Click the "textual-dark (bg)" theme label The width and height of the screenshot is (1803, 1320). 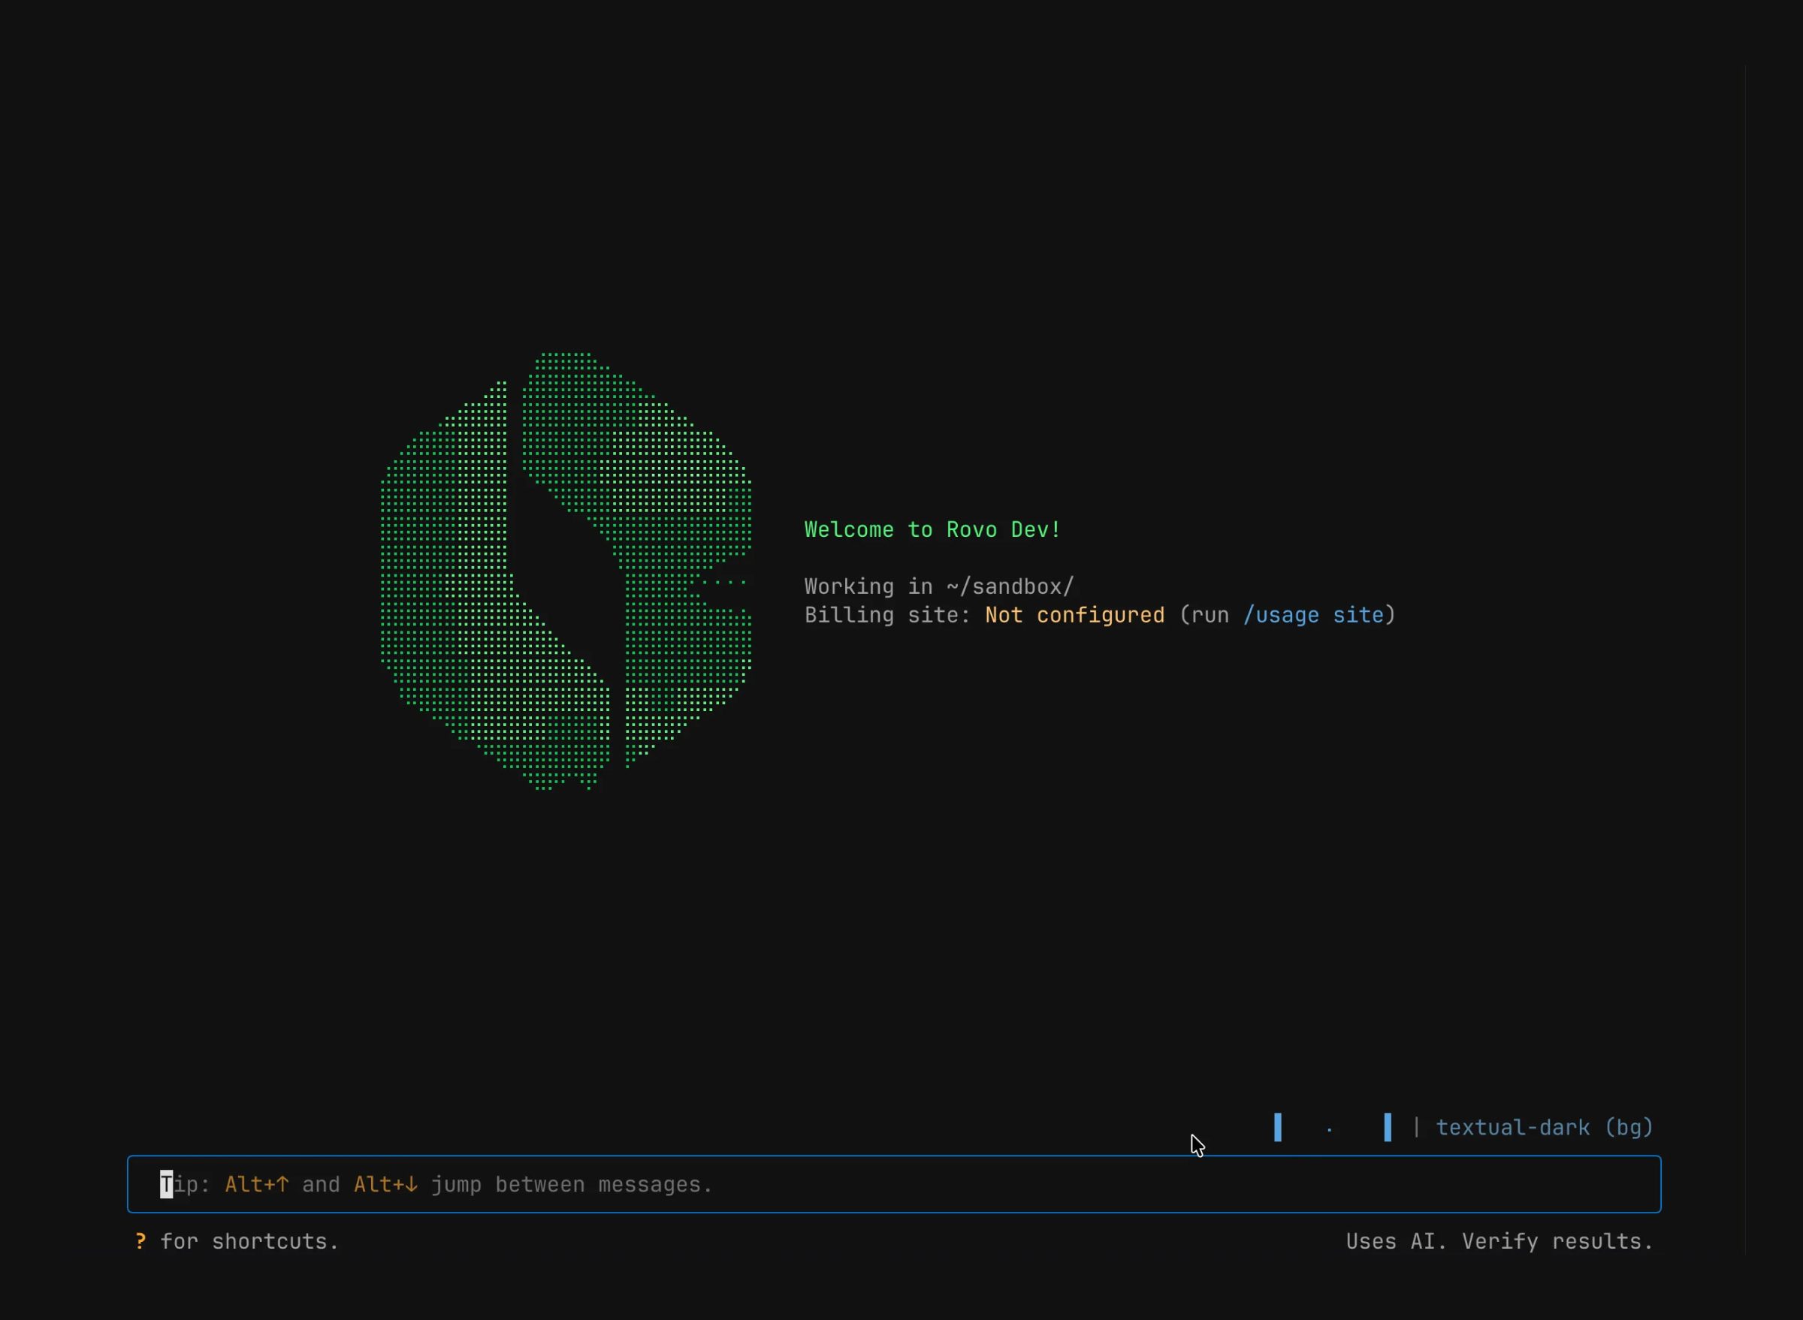point(1544,1128)
